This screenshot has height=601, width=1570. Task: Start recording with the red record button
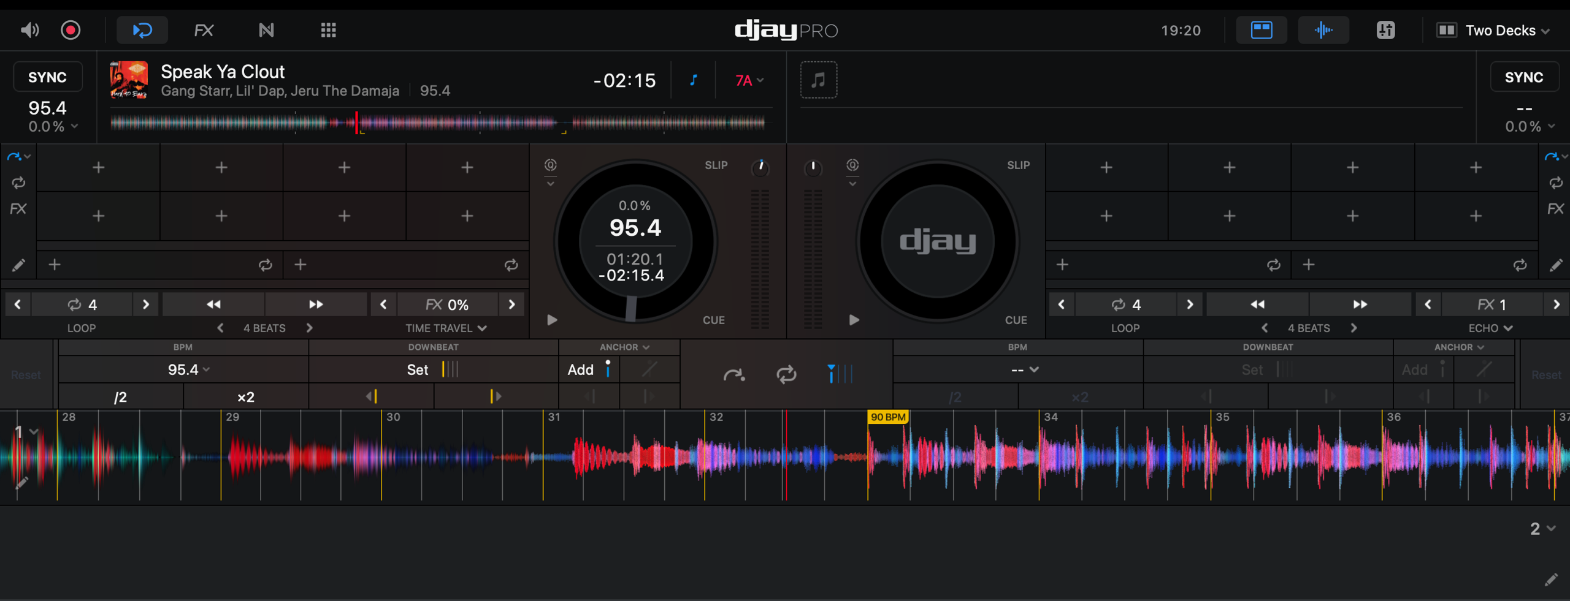coord(71,30)
